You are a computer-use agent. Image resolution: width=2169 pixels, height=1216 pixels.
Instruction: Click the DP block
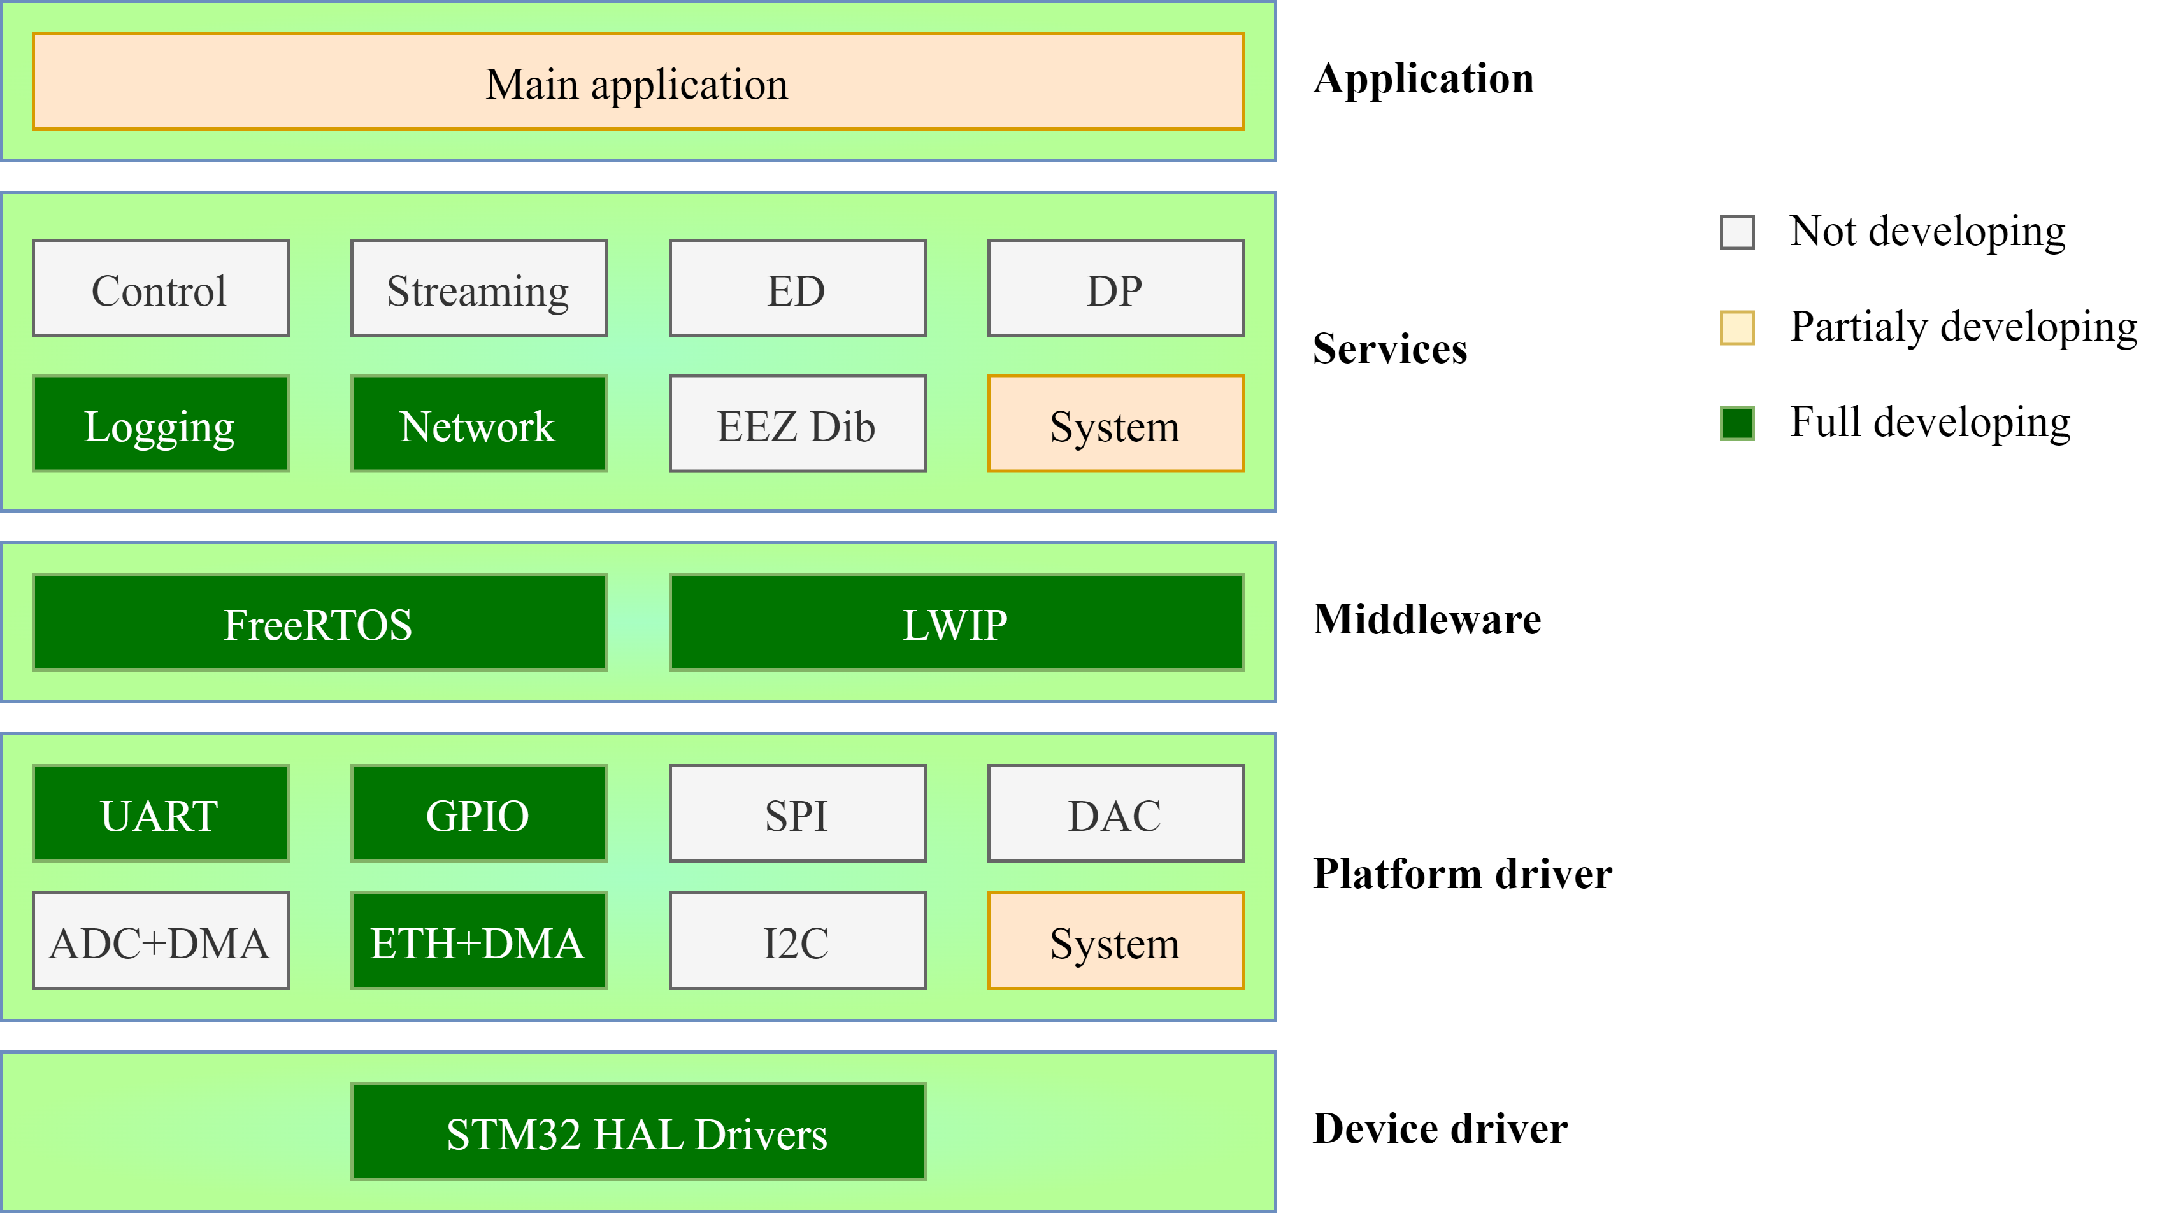click(1115, 288)
